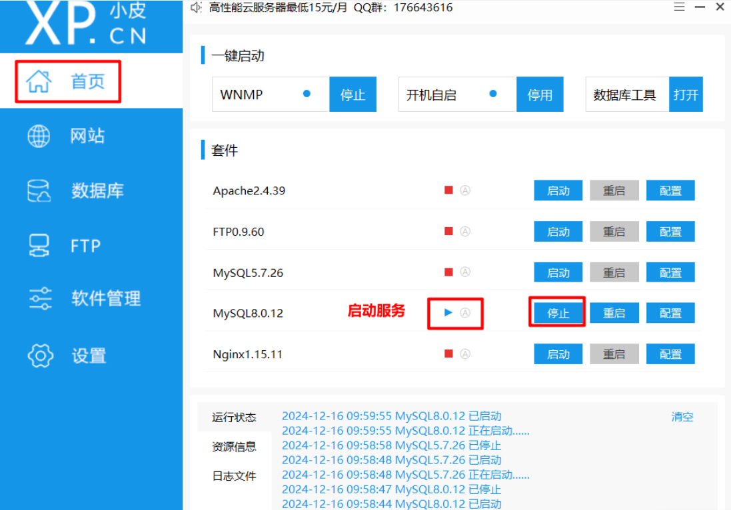731x510 pixels.
Task: Click 停用 for 开机自启
Action: [x=540, y=95]
